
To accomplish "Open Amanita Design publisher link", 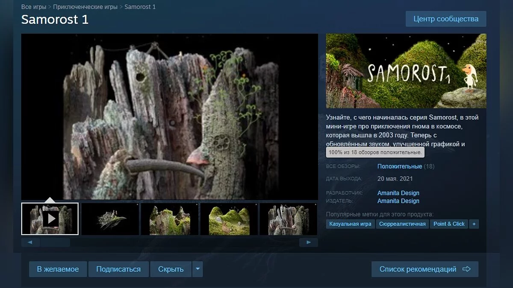I will 398,201.
